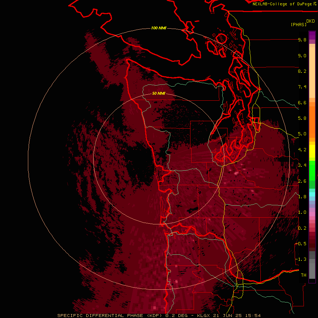
Task: Click the -0.5 value on the color scale
Action: coord(301,244)
